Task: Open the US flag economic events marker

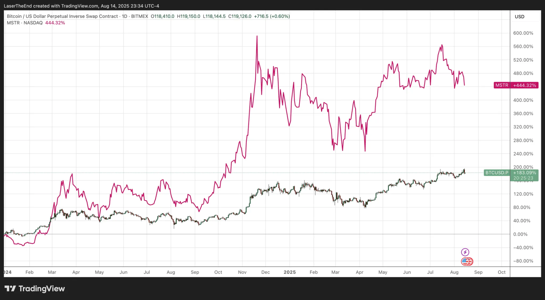Action: (x=466, y=262)
